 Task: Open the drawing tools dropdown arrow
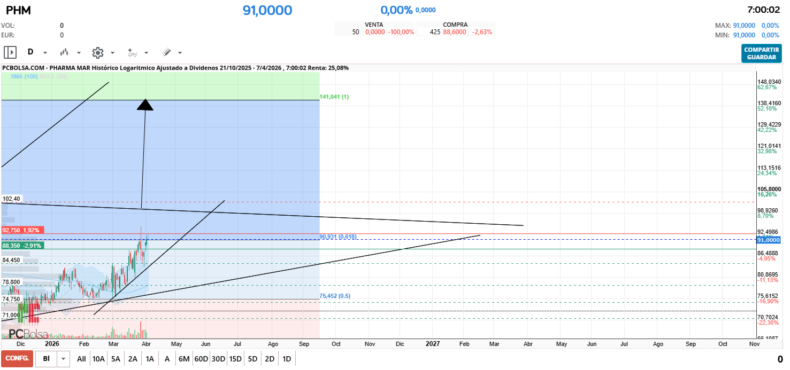click(180, 53)
